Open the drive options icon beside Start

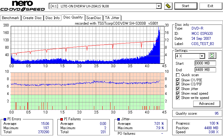[168, 6]
